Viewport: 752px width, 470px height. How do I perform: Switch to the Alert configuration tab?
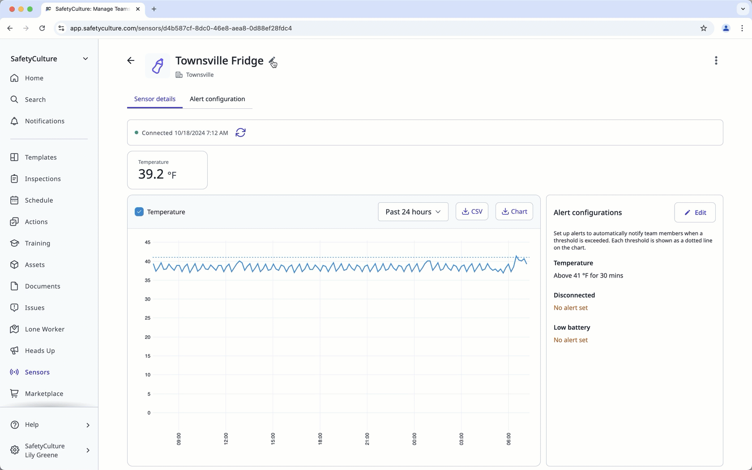pyautogui.click(x=217, y=99)
